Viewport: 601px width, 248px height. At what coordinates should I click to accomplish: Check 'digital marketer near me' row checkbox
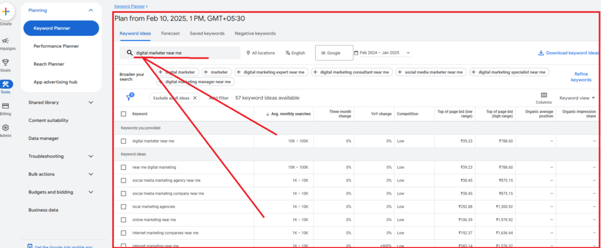point(123,141)
